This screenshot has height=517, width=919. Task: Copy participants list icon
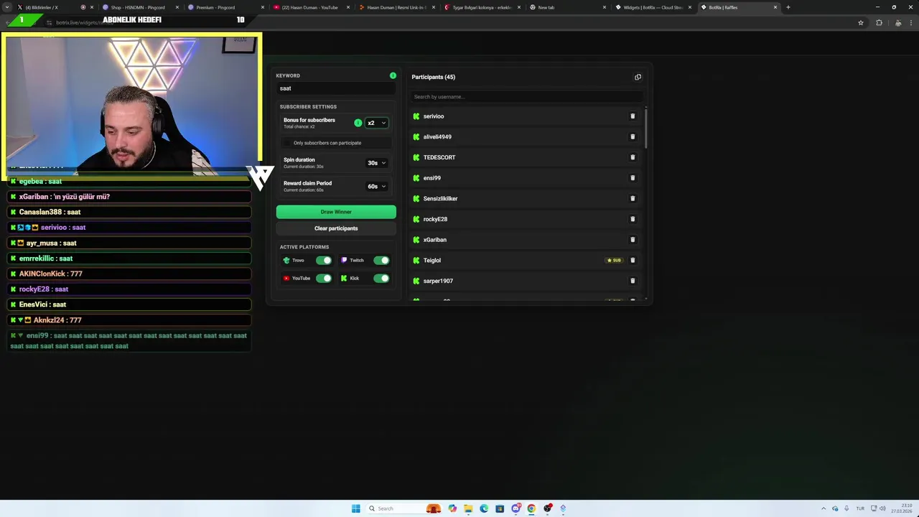[638, 77]
